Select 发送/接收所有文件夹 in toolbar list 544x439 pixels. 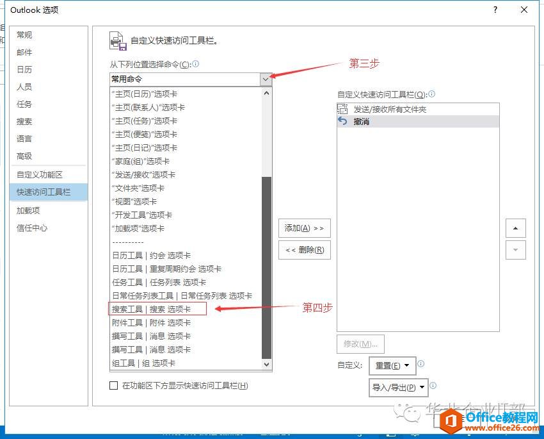418,110
